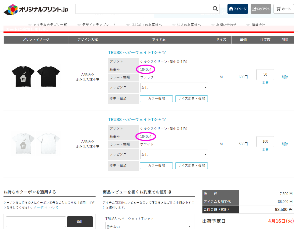
Task: Click the ホワイト color value
Action: click(x=147, y=144)
